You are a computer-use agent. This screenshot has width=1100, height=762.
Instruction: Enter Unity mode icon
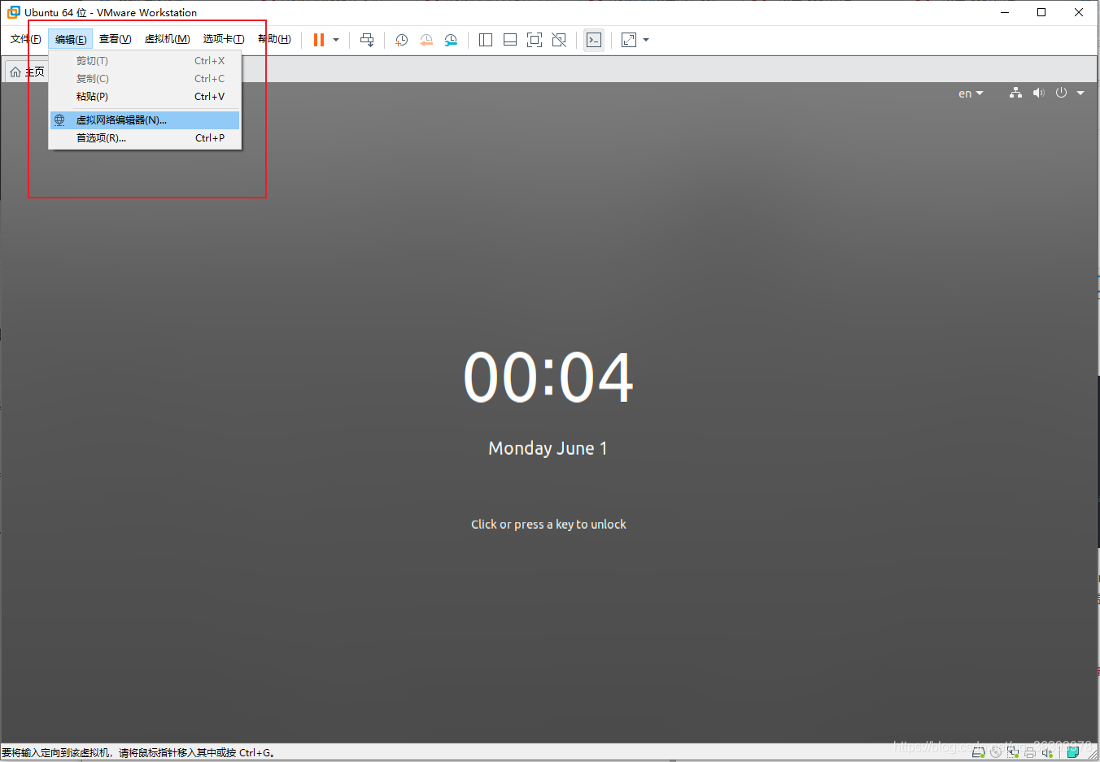point(559,40)
